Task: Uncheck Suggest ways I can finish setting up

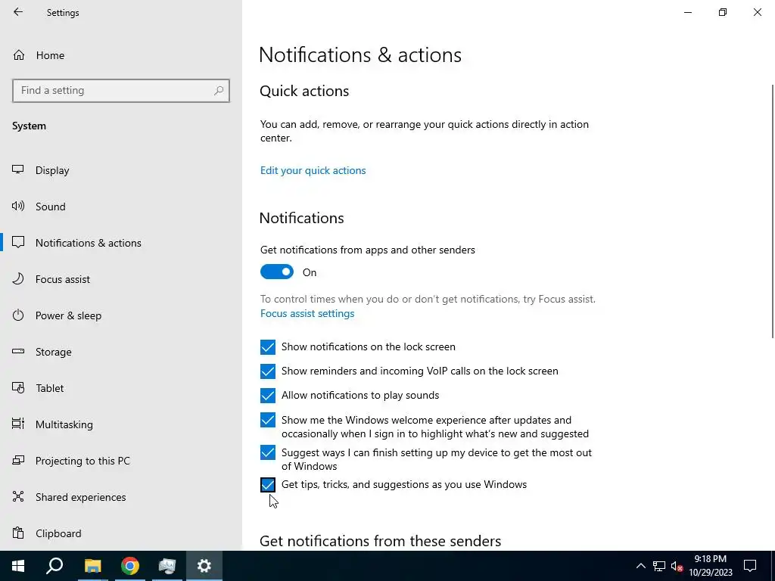Action: pyautogui.click(x=268, y=452)
